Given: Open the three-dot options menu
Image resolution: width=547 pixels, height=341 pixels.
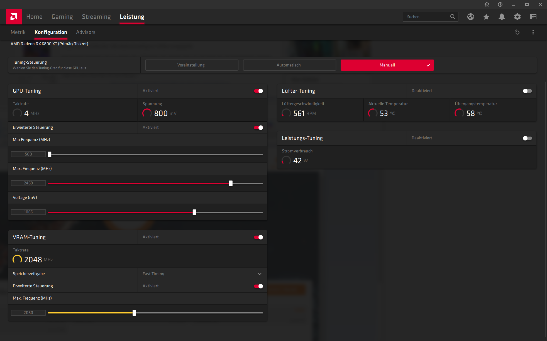Looking at the screenshot, I should pos(533,32).
